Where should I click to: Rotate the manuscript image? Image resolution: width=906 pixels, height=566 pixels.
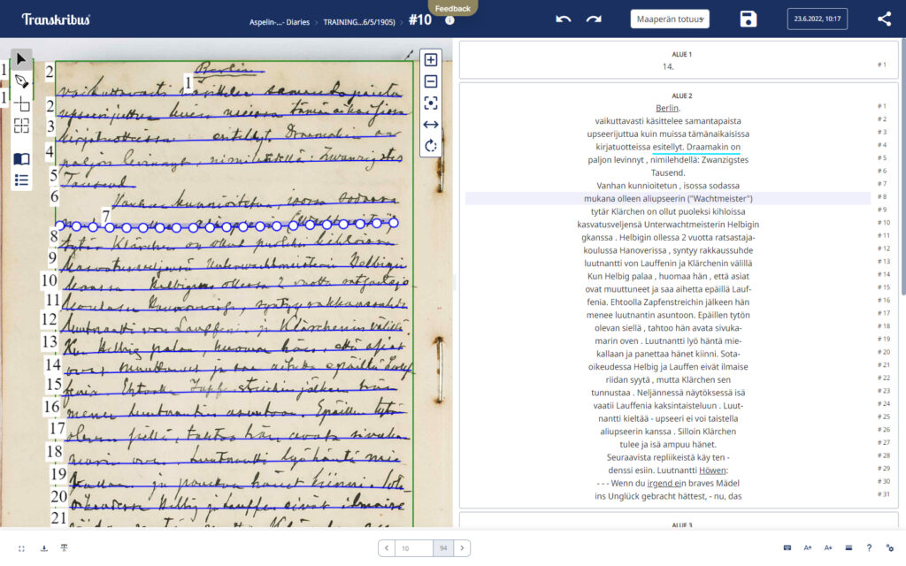click(x=431, y=146)
